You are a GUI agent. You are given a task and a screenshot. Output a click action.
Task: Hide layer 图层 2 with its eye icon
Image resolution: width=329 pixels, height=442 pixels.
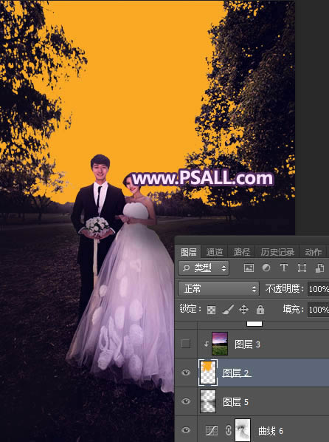pyautogui.click(x=185, y=373)
